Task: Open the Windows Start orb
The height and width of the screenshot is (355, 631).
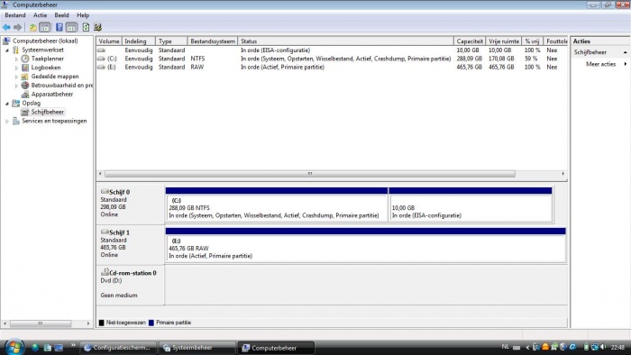Action: click(x=14, y=348)
